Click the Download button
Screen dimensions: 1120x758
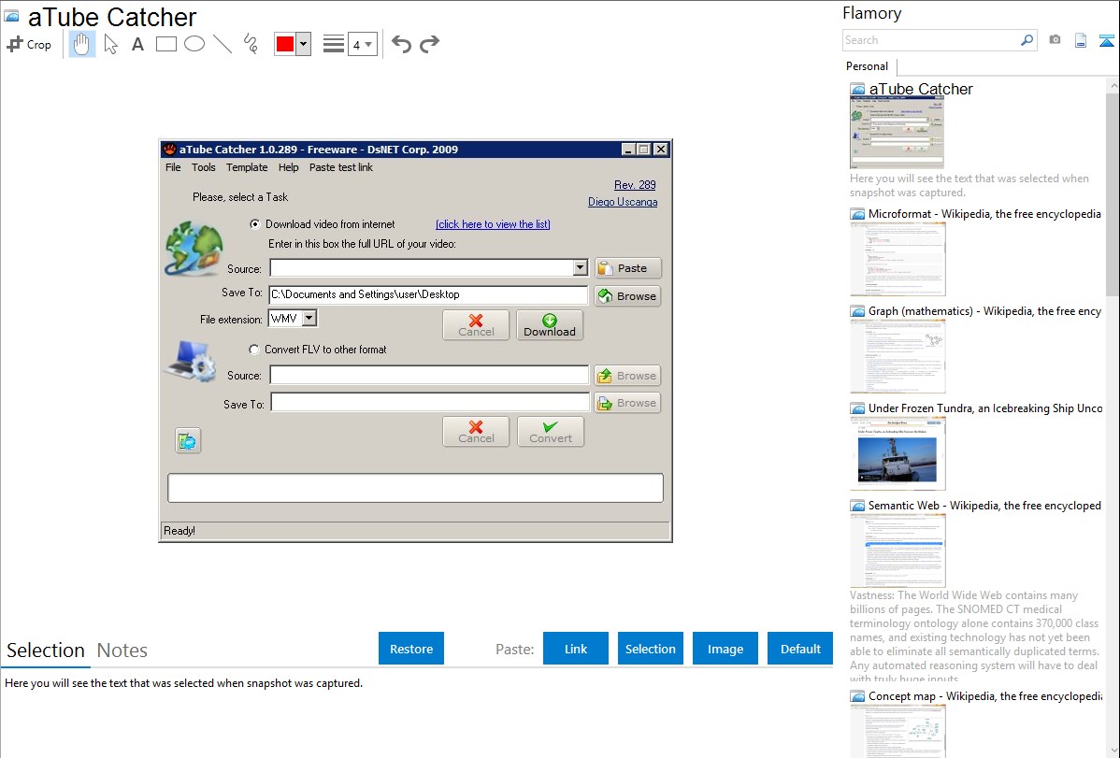(550, 325)
